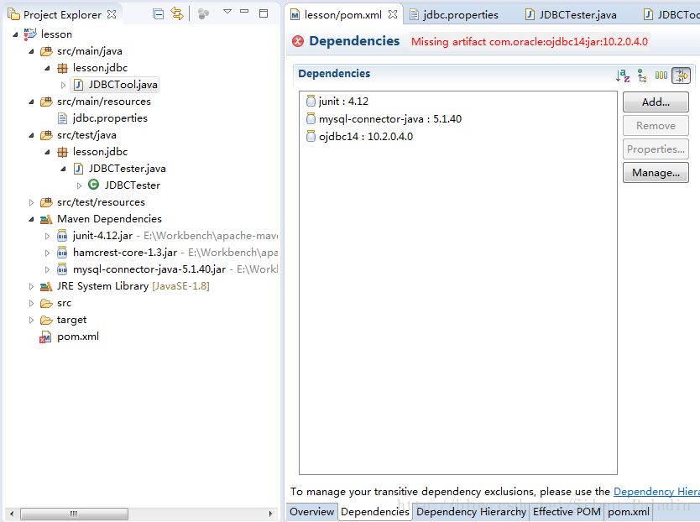
Task: Open the Project Explorer view menu
Action: tap(227, 13)
